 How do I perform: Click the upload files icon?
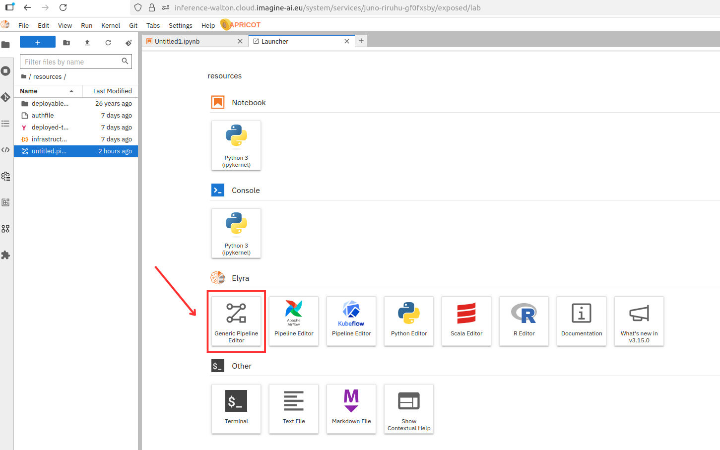[87, 43]
